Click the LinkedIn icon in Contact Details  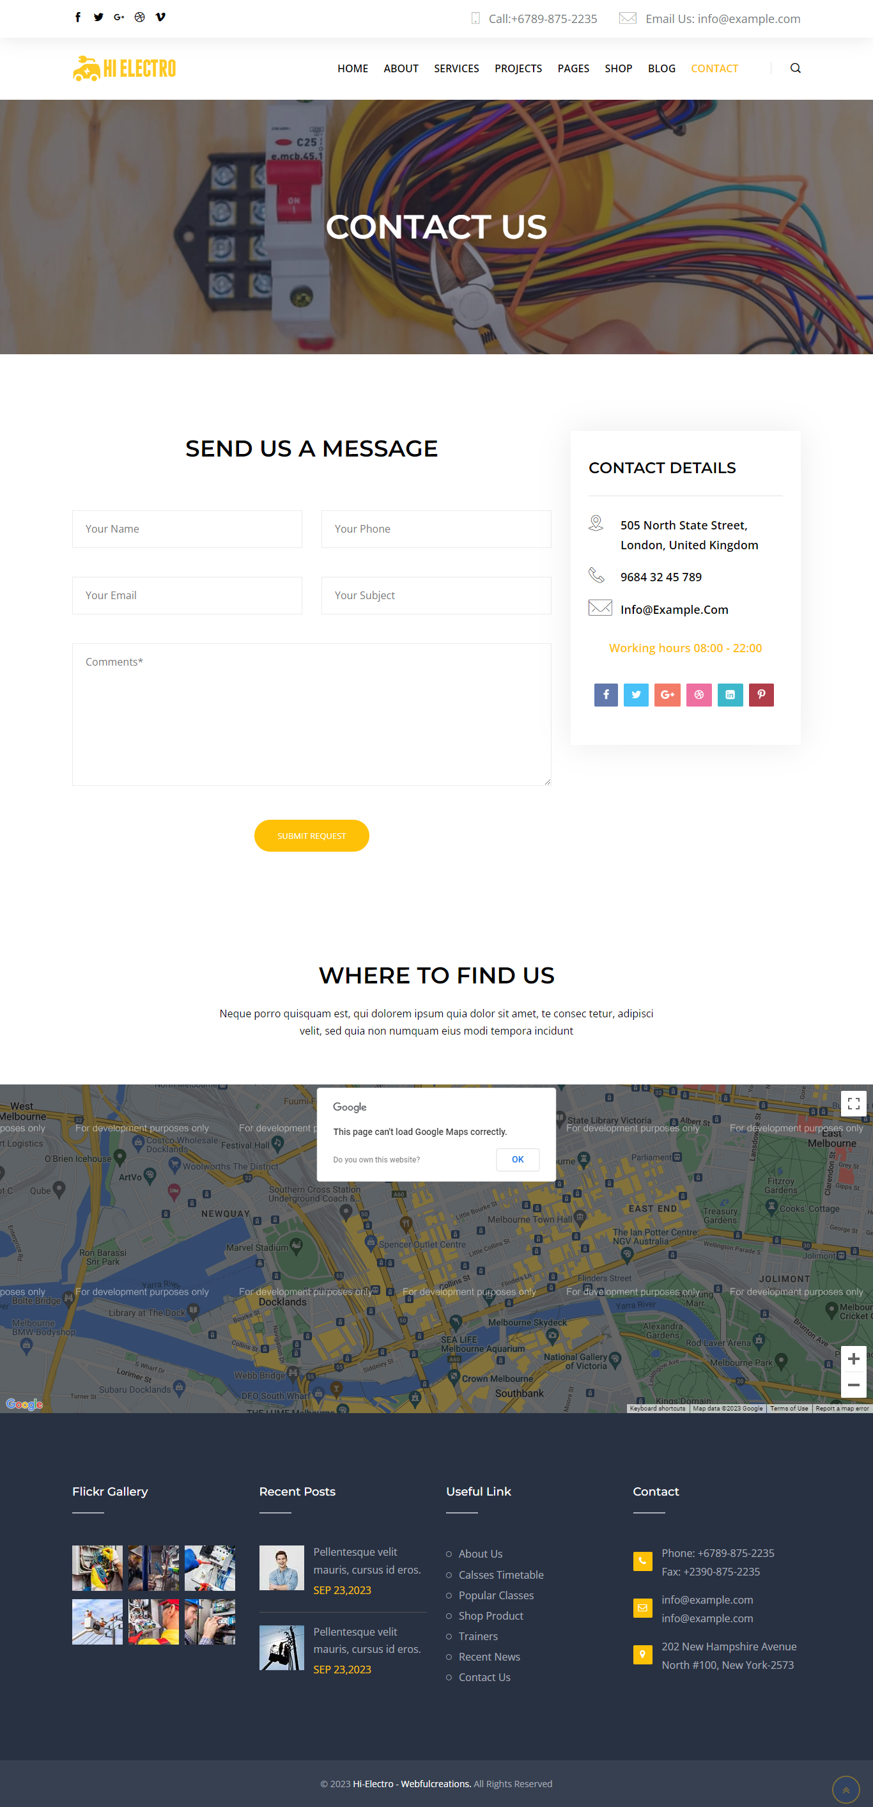tap(730, 694)
